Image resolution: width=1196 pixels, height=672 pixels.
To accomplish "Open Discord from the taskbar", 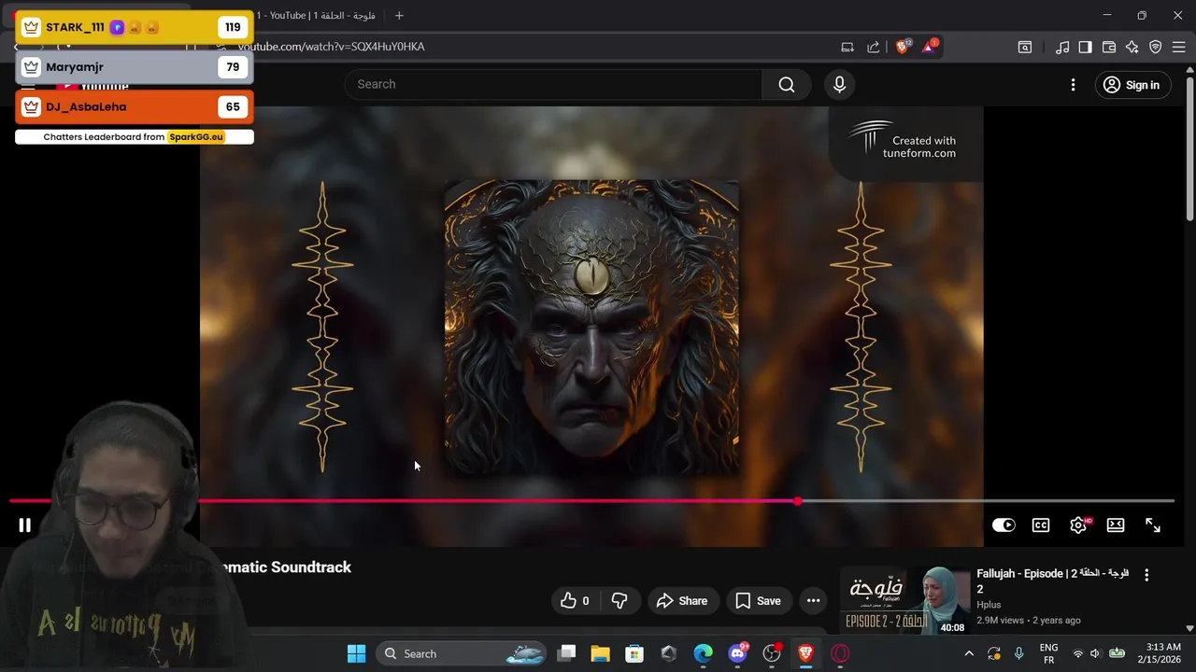I will (x=737, y=653).
